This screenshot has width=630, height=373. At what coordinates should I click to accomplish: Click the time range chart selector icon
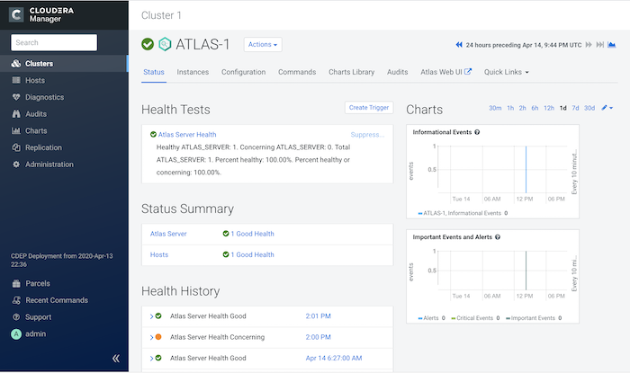612,44
